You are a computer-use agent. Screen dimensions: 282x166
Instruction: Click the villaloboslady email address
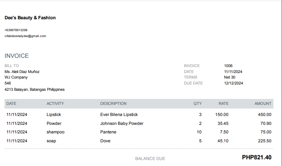pyautogui.click(x=25, y=36)
